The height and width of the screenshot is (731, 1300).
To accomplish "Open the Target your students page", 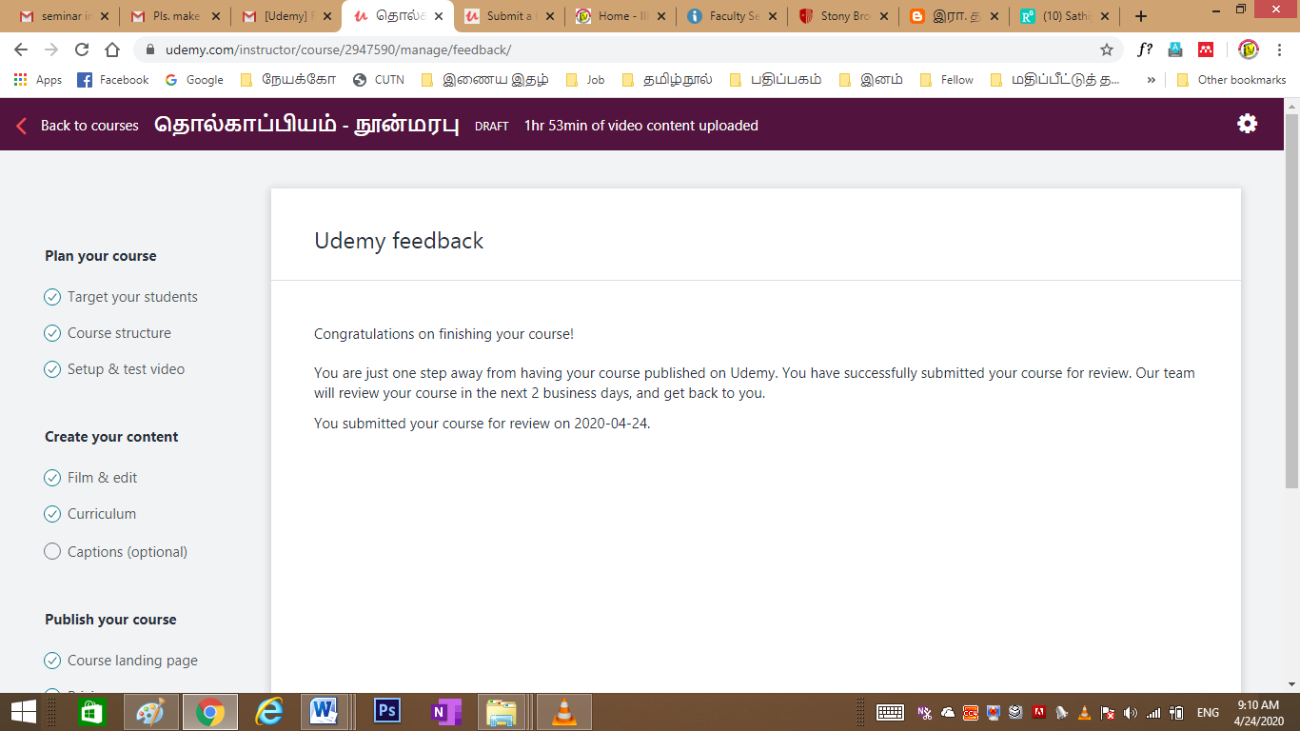I will (x=132, y=297).
